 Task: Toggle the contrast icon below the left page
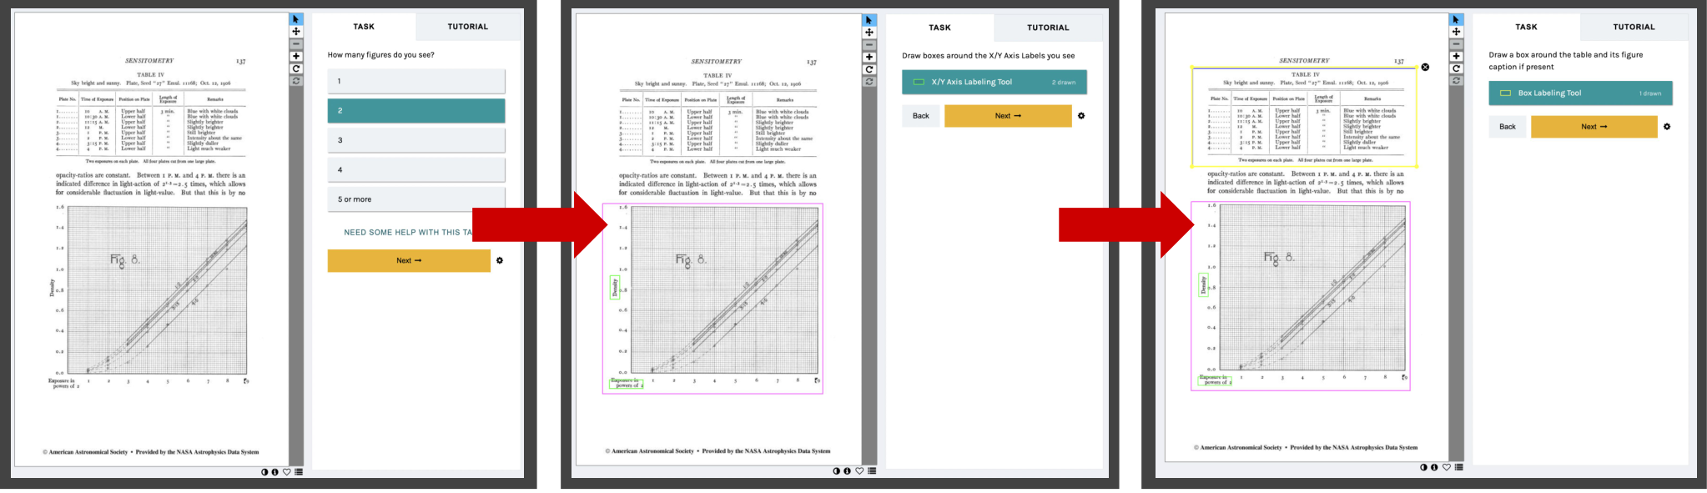(x=264, y=472)
